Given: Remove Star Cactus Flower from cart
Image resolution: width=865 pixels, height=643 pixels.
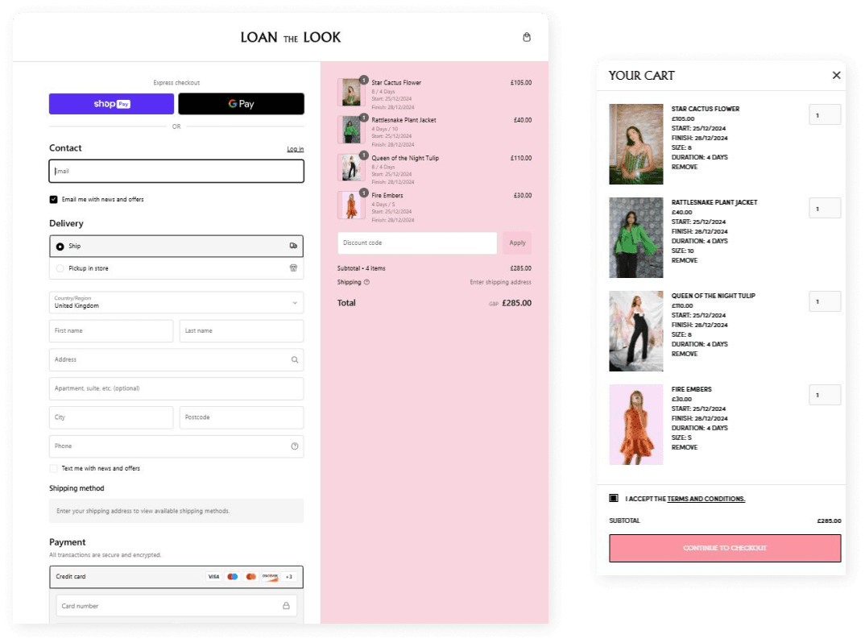Looking at the screenshot, I should pyautogui.click(x=684, y=167).
